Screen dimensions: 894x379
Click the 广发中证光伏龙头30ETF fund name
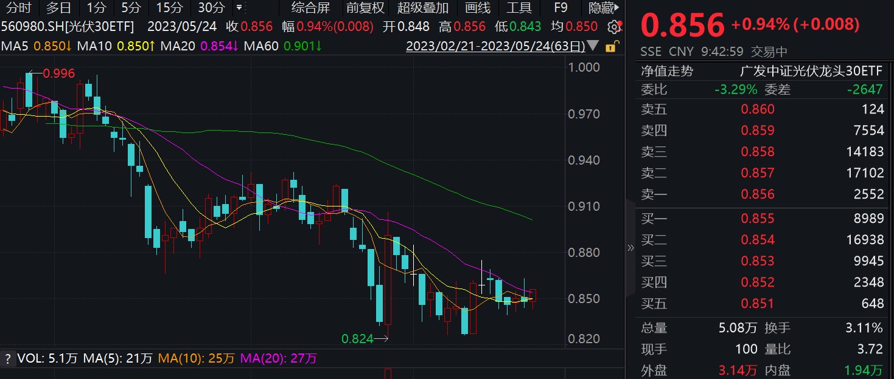pyautogui.click(x=811, y=70)
